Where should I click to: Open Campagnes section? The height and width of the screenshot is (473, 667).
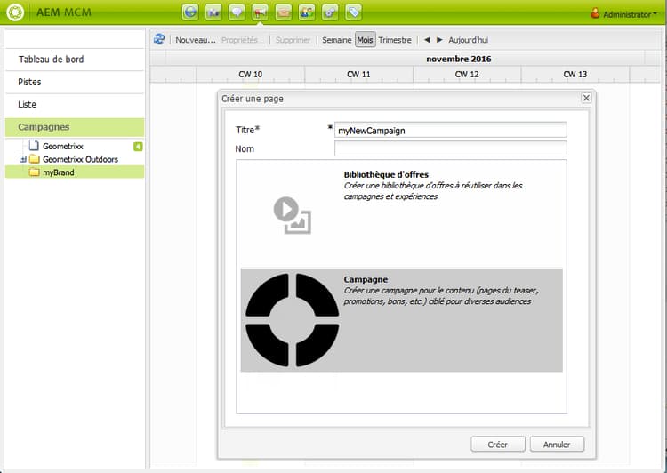click(75, 127)
